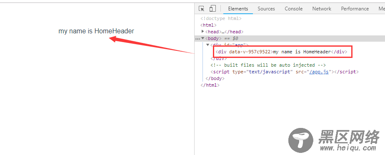The width and height of the screenshot is (385, 155).
Task: Expand the head element node
Action: click(x=203, y=31)
